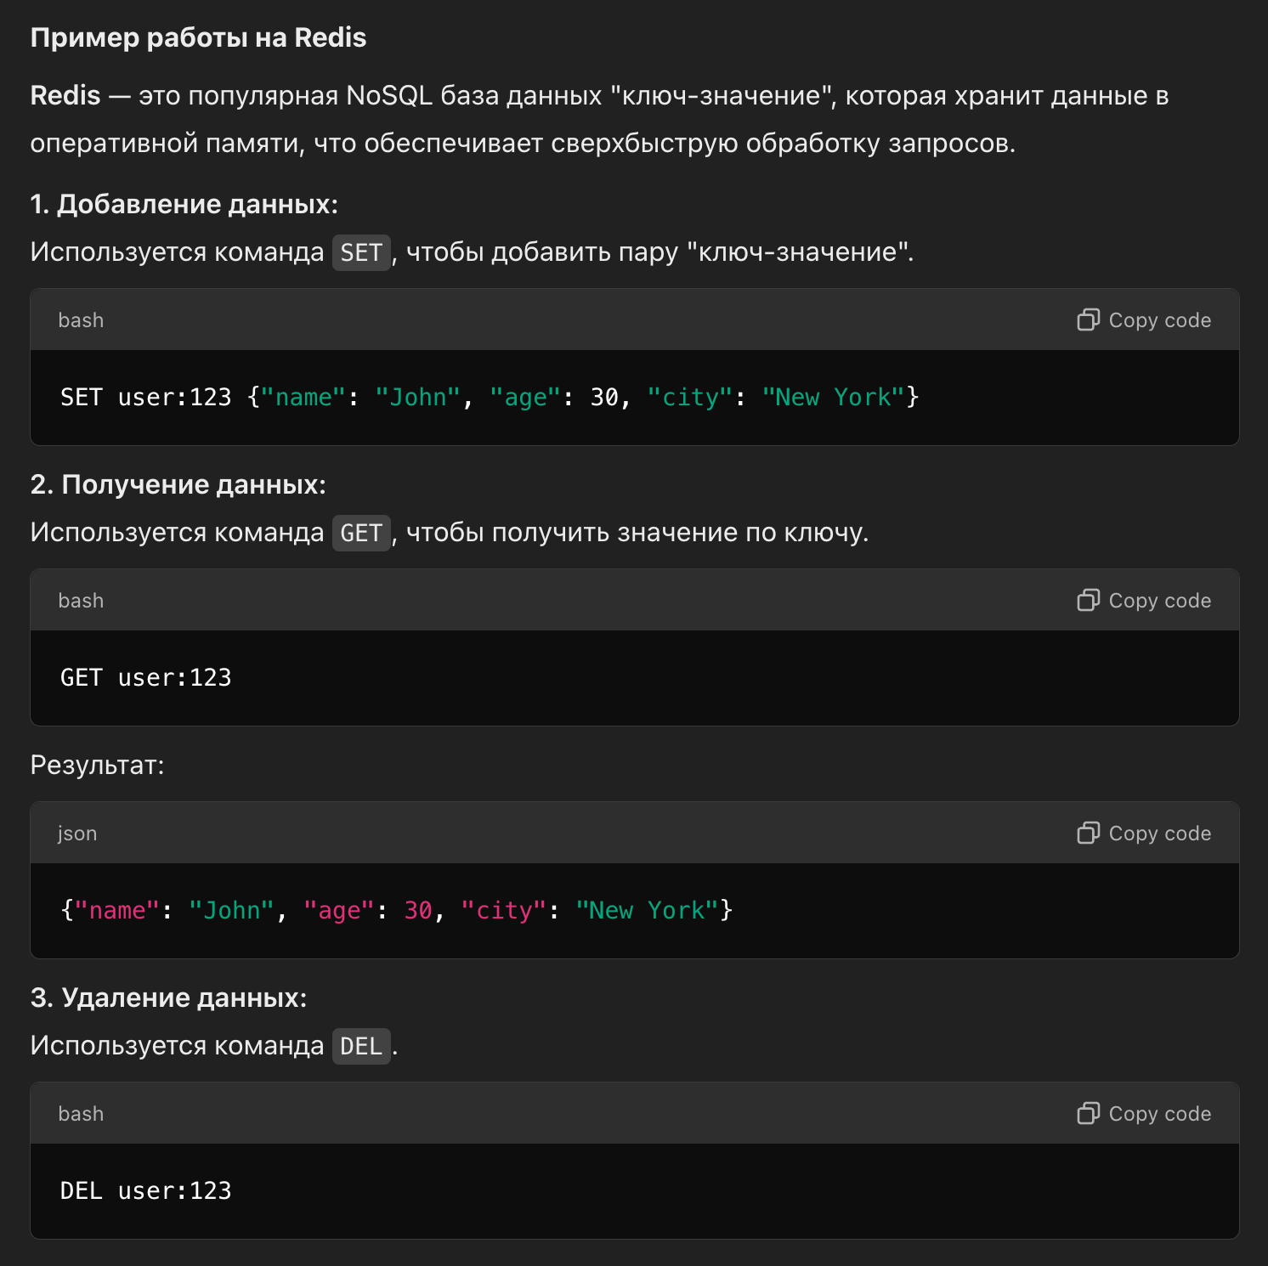Viewport: 1268px width, 1266px height.
Task: Click the pink "city" key in json result
Action: [x=504, y=910]
